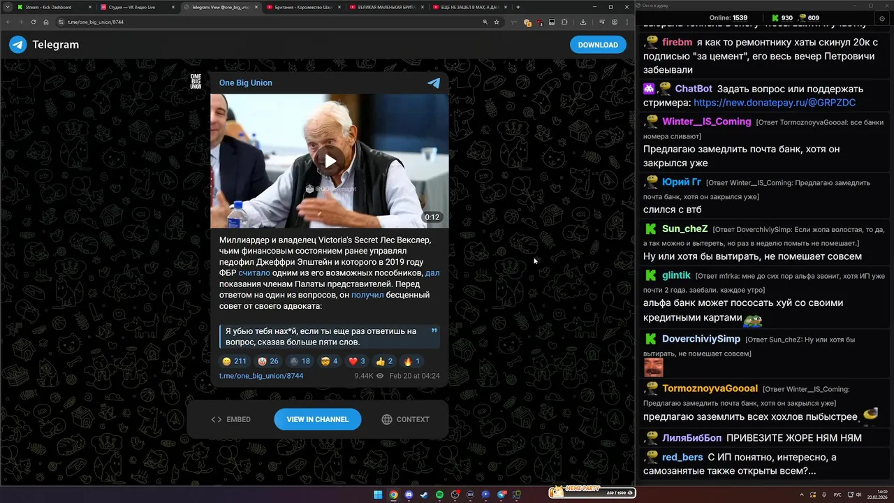This screenshot has width=894, height=503.
Task: Click the reaction showing count 18
Action: [300, 361]
